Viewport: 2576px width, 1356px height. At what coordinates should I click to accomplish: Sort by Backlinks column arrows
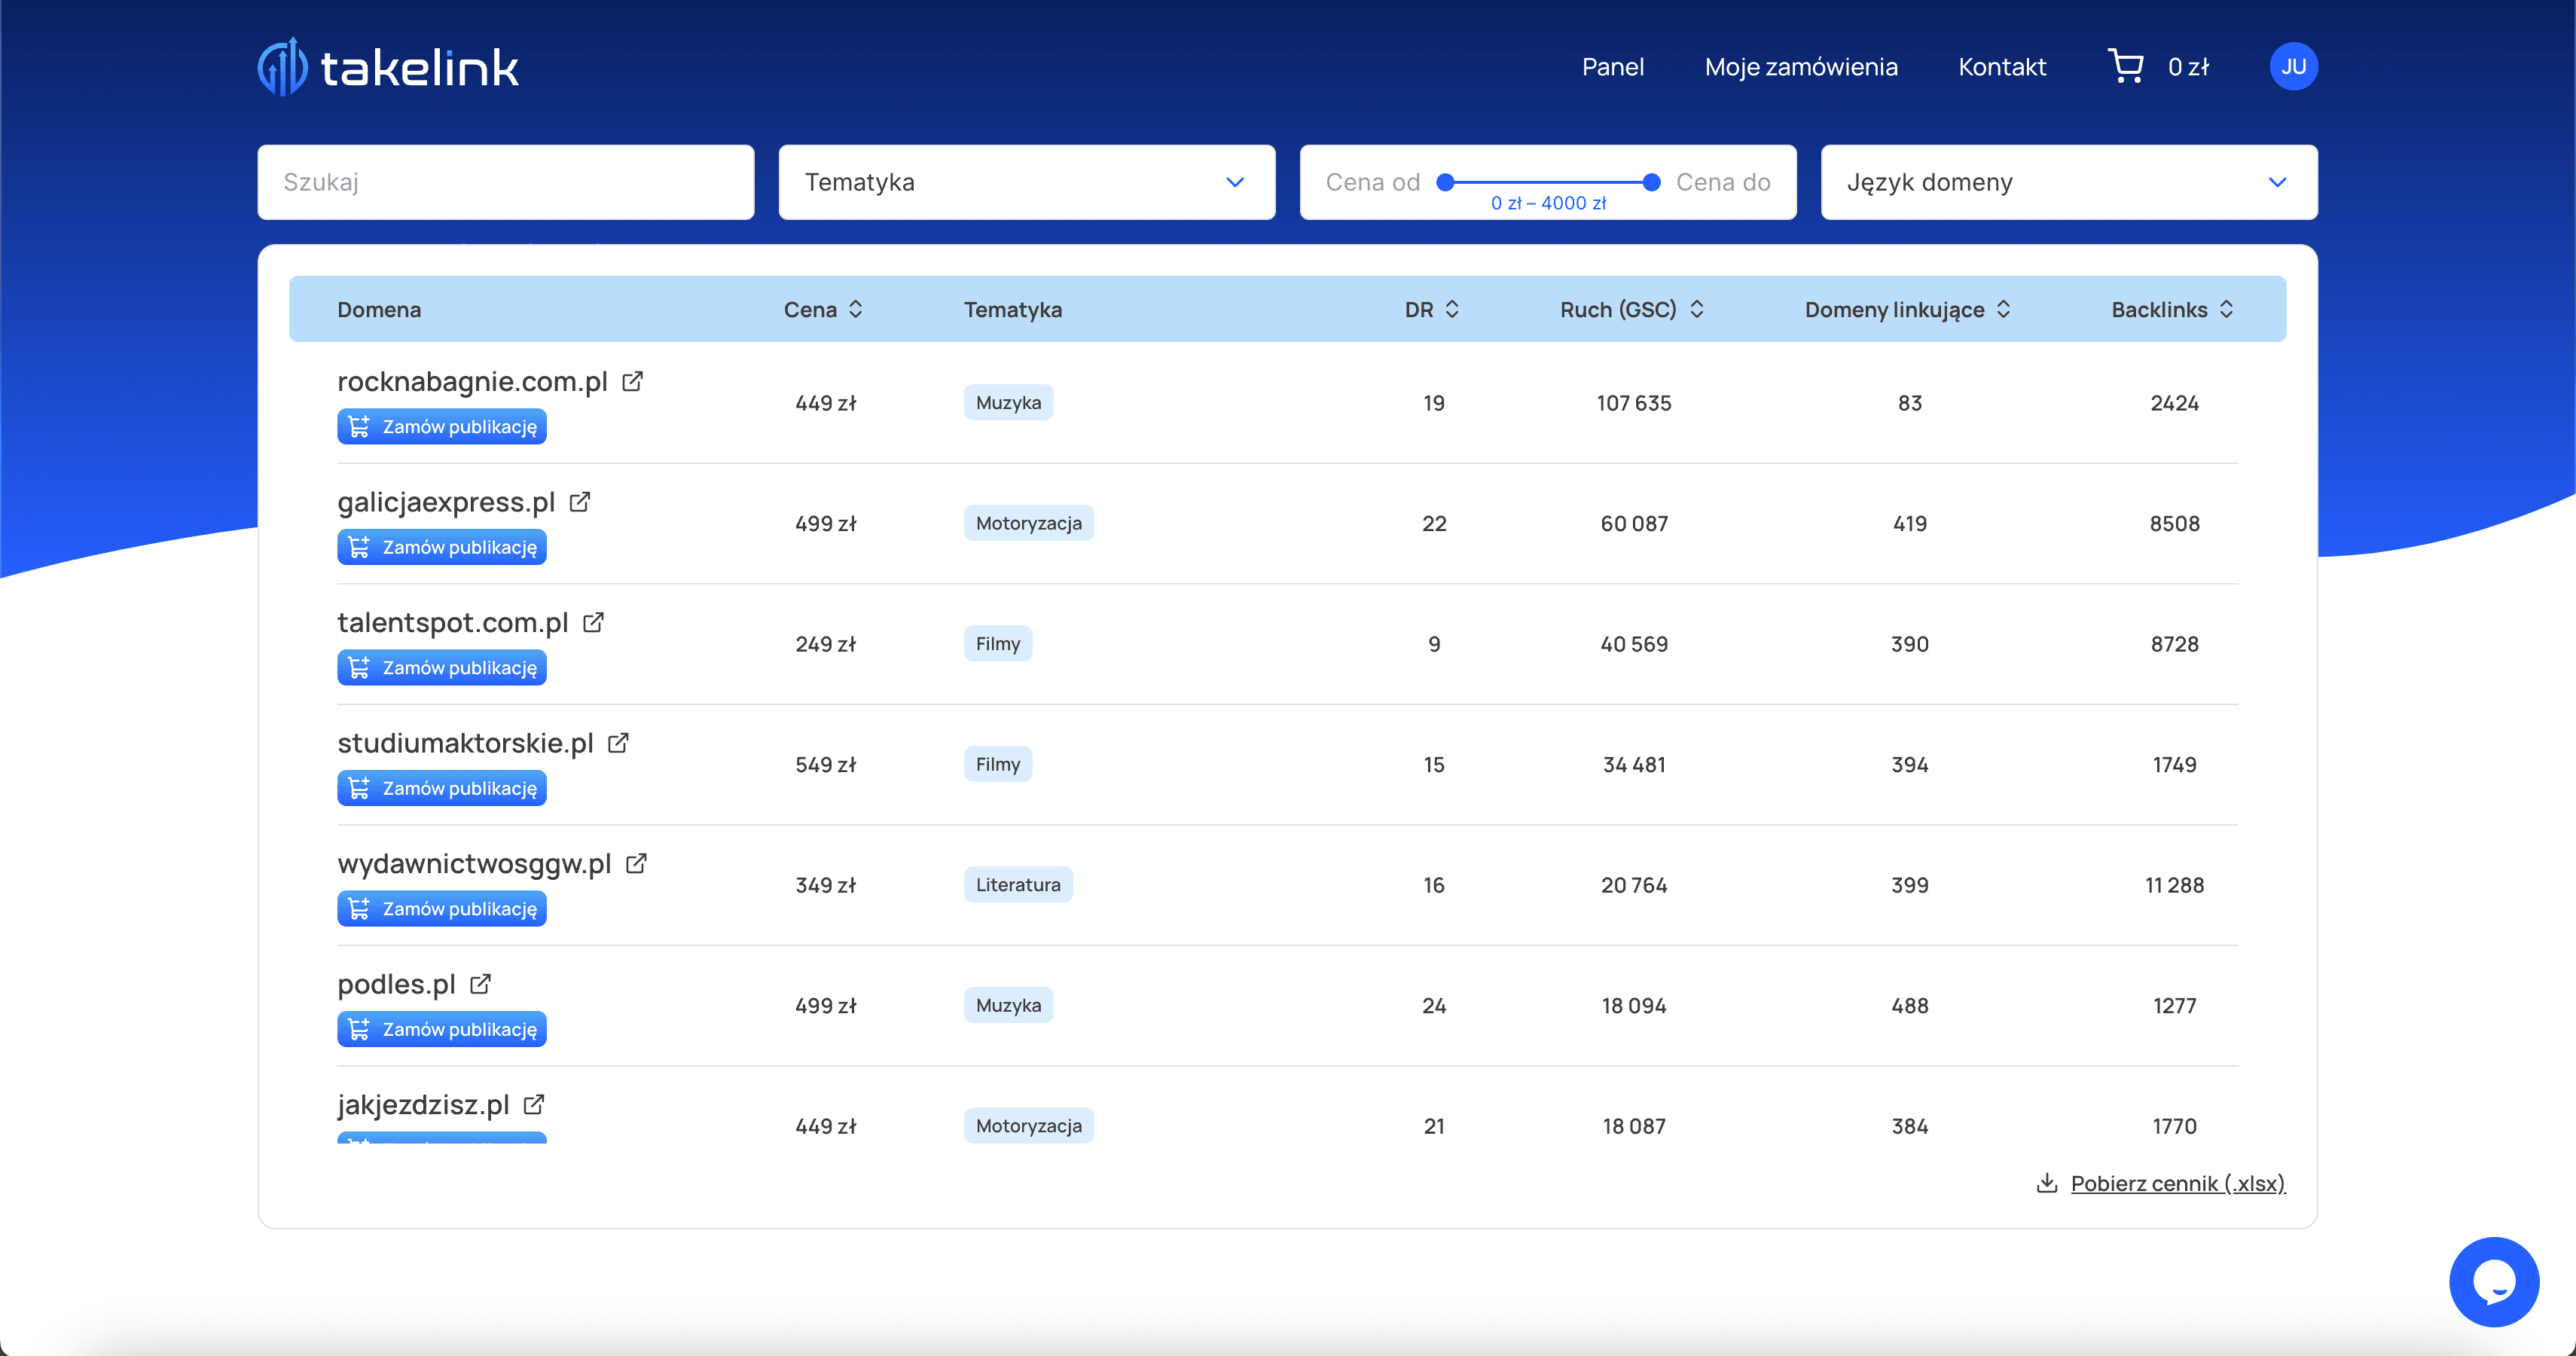2226,309
